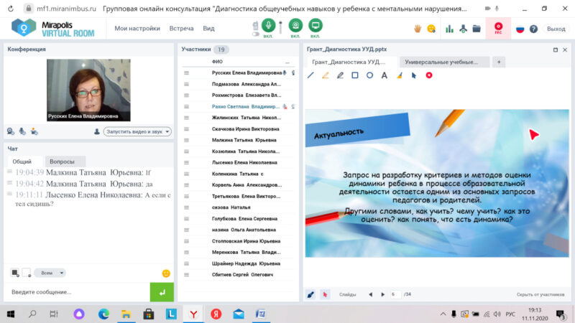Toggle the red REC recording button
The height and width of the screenshot is (323, 575).
(498, 28)
